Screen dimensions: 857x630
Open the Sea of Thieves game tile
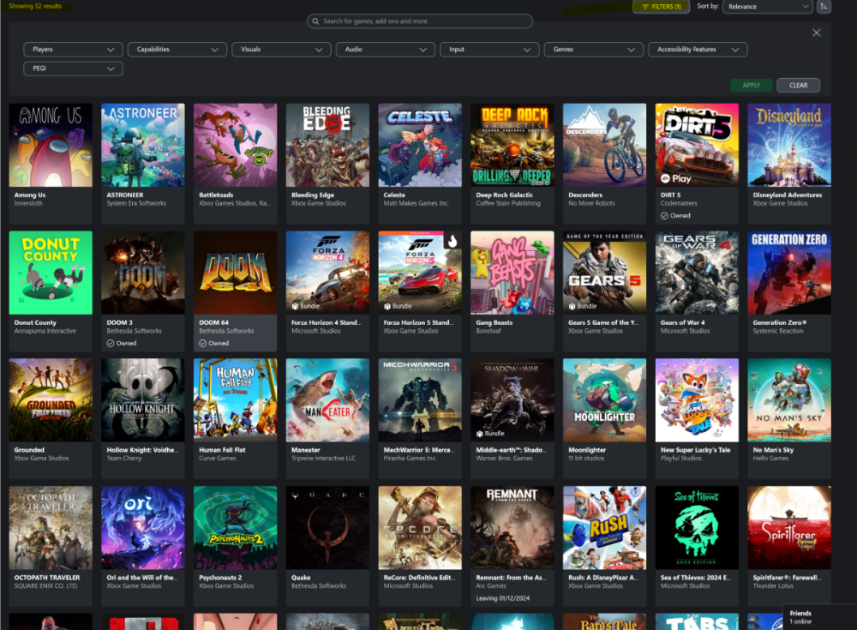(x=697, y=528)
